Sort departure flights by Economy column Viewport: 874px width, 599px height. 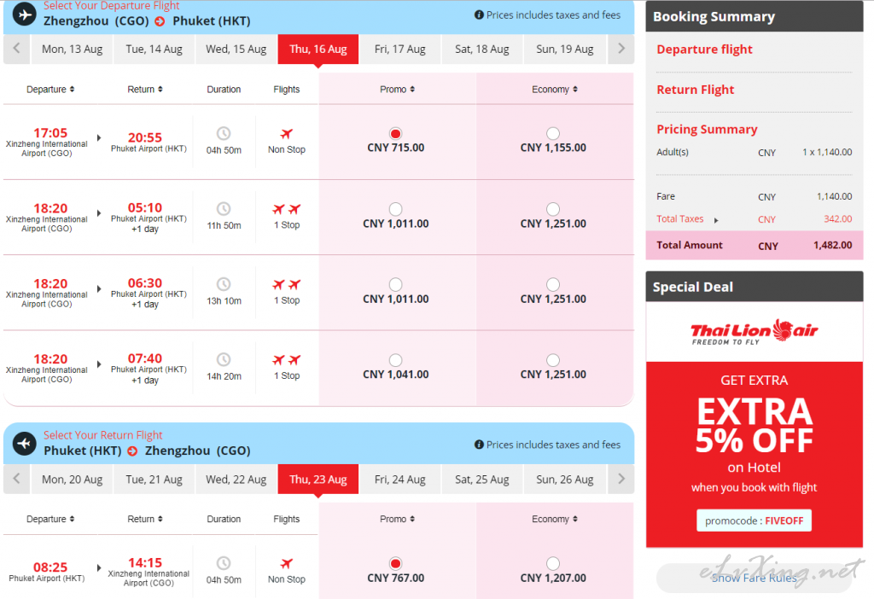[555, 89]
